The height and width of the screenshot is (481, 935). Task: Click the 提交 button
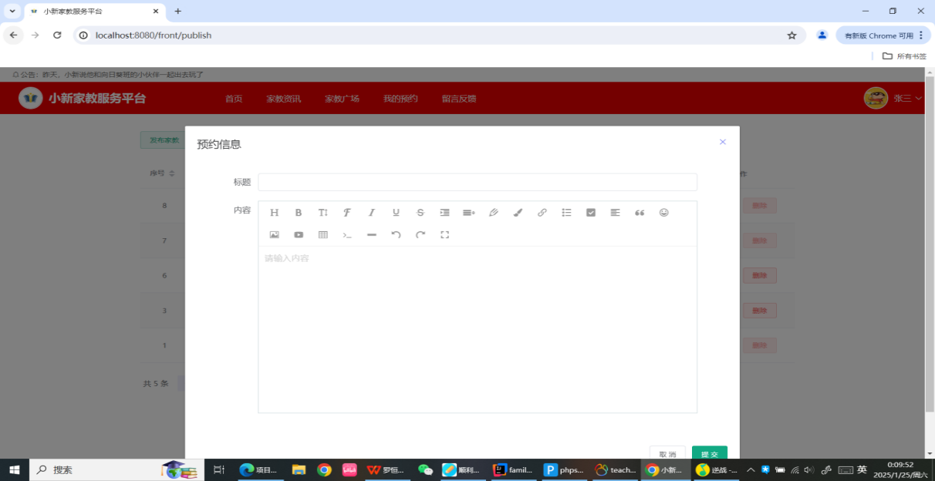(x=710, y=454)
